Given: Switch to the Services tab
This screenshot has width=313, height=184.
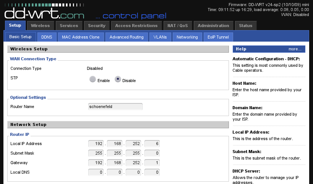Looking at the screenshot, I should (x=69, y=26).
